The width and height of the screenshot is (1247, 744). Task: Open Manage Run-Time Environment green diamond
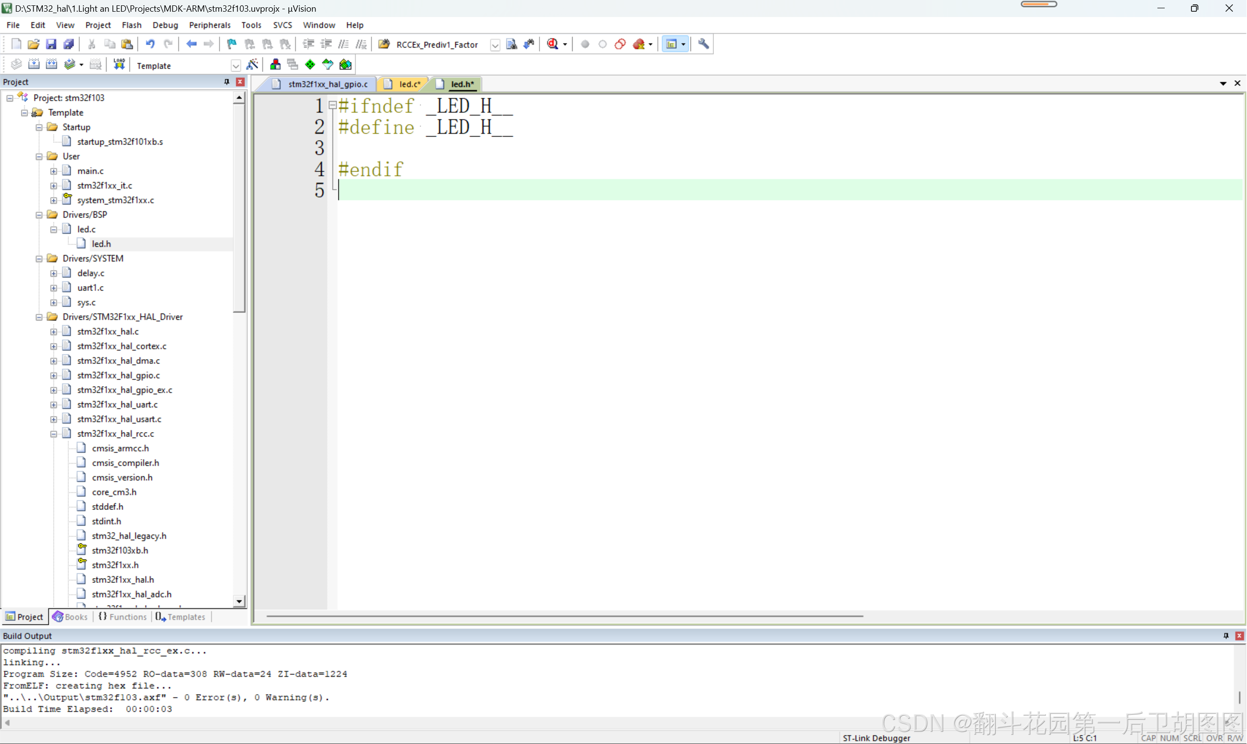point(310,64)
